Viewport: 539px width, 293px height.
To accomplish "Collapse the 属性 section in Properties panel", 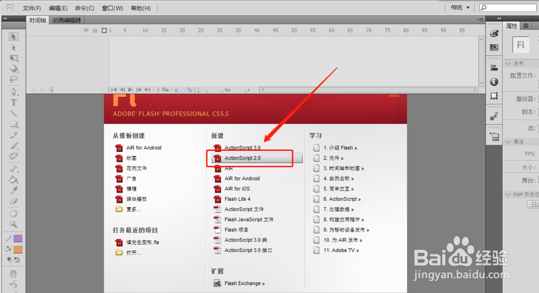I will tap(508, 142).
